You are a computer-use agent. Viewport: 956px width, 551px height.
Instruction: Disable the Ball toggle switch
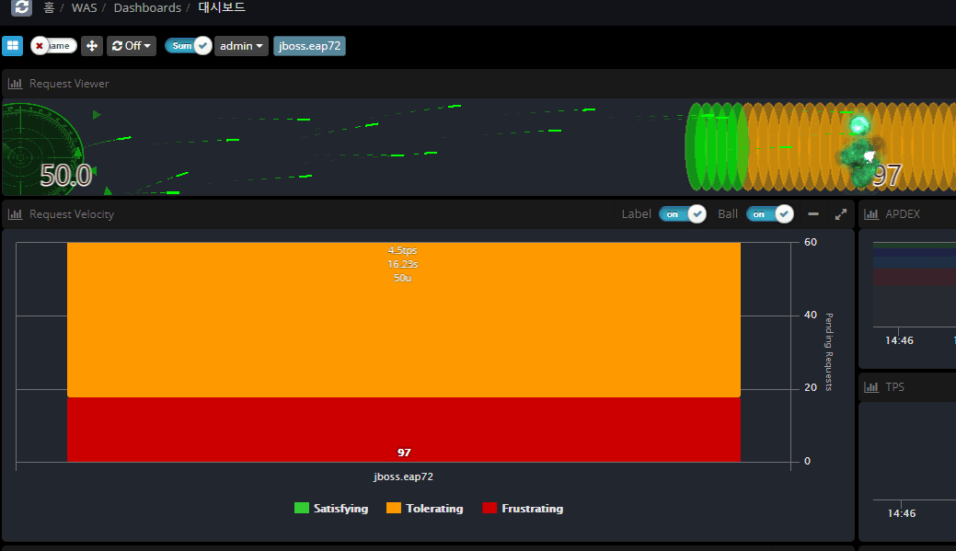click(x=769, y=214)
